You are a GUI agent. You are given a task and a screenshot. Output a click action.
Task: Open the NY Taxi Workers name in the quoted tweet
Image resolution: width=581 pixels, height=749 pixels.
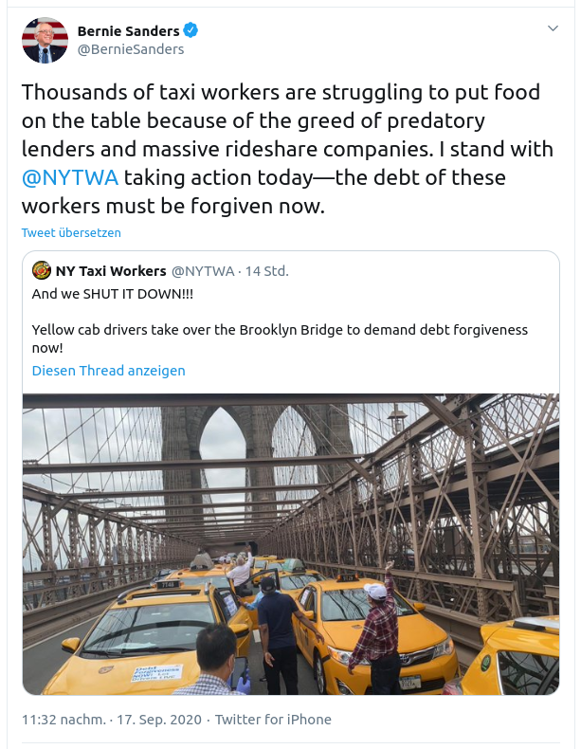point(110,271)
